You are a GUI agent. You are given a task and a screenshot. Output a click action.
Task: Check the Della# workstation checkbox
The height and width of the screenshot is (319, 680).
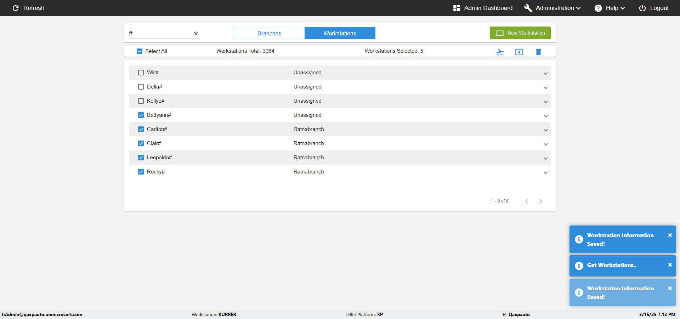click(141, 87)
